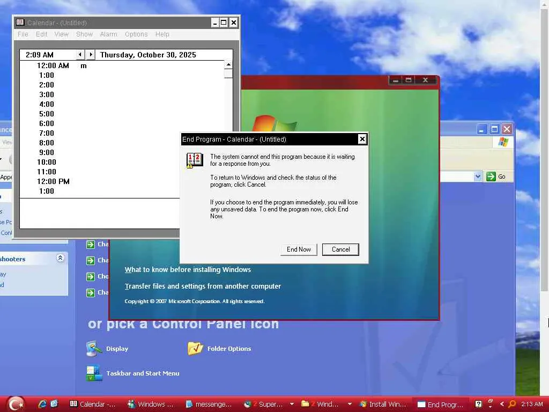Expand the Wind folder group arrow
Image resolution: width=549 pixels, height=412 pixels.
point(350,404)
